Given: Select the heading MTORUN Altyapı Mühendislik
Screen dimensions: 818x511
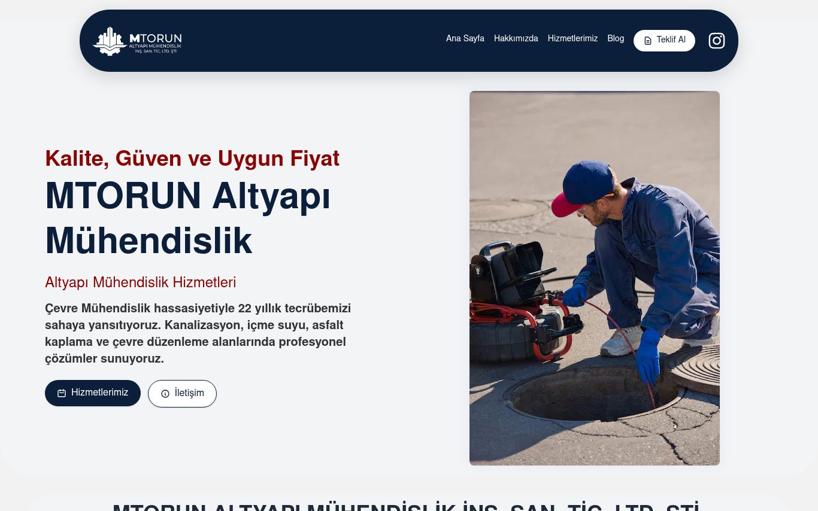Looking at the screenshot, I should click(188, 220).
